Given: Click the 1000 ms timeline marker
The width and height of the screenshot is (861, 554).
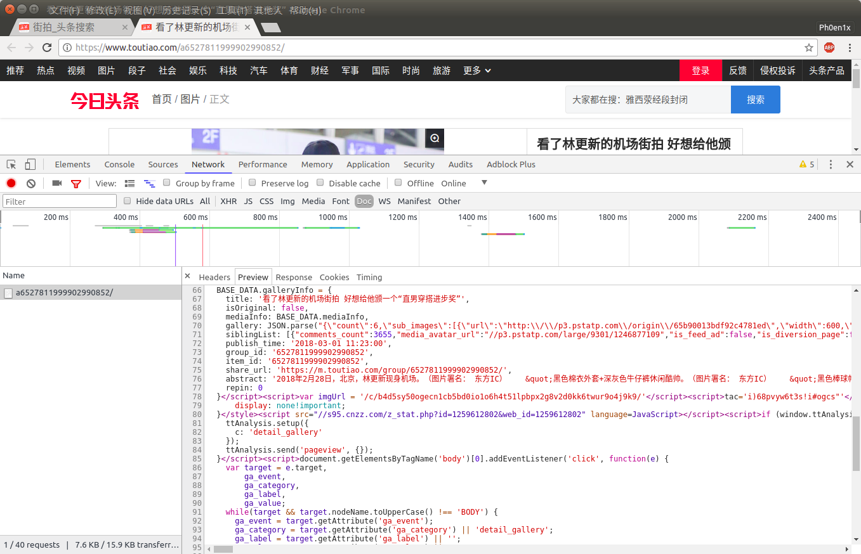Looking at the screenshot, I should tap(333, 217).
